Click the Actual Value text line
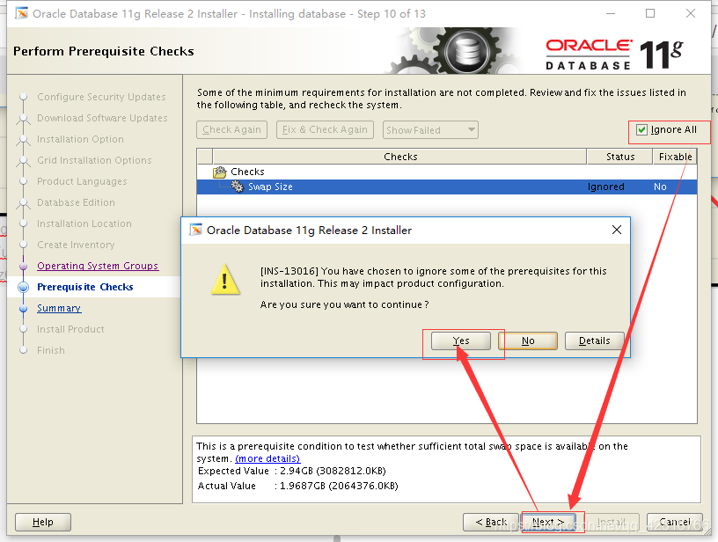 [297, 486]
